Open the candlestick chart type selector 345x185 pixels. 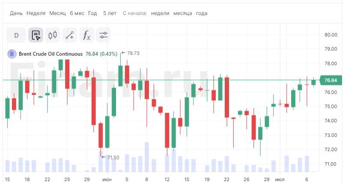click(53, 35)
